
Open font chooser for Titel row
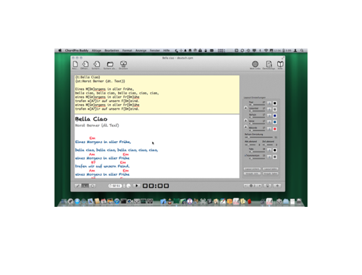click(269, 103)
